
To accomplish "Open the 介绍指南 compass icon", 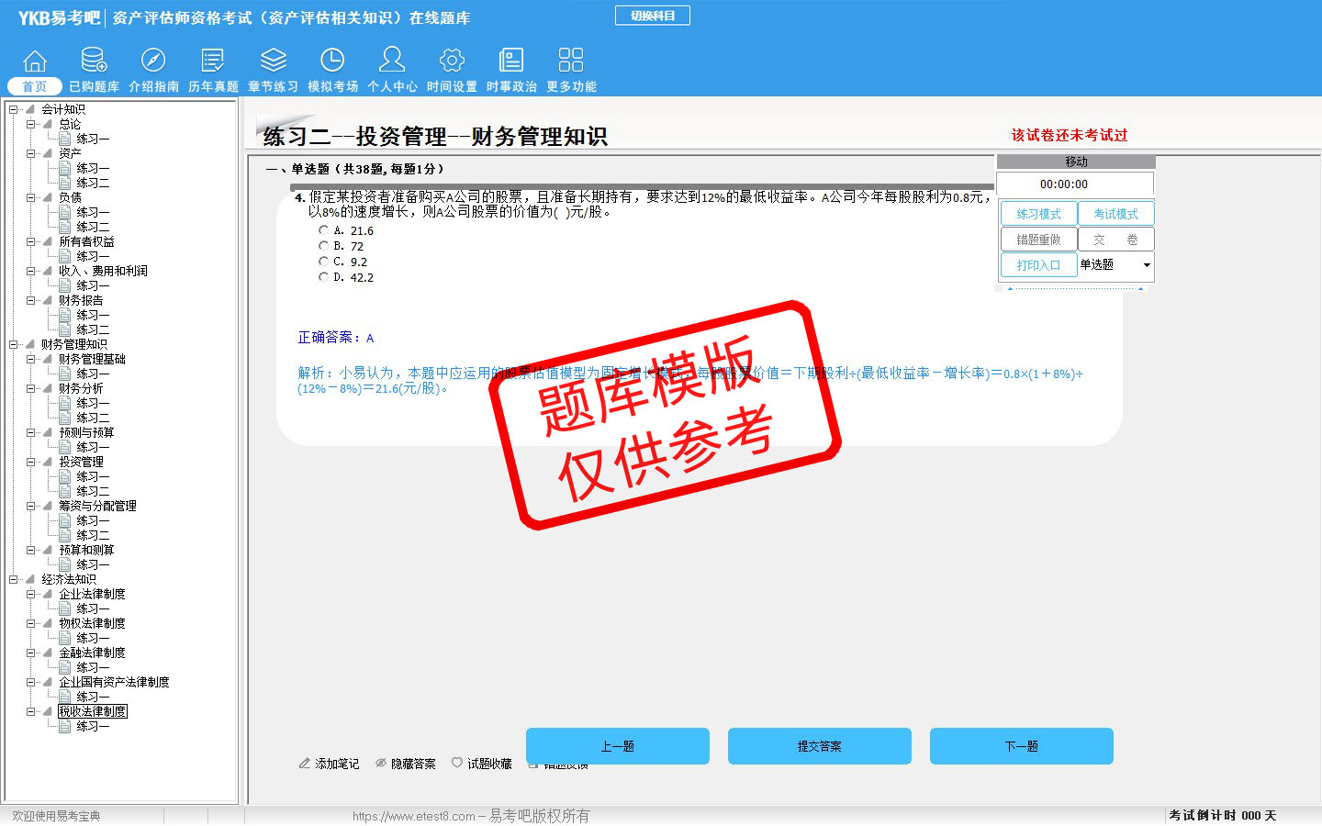I will [153, 61].
